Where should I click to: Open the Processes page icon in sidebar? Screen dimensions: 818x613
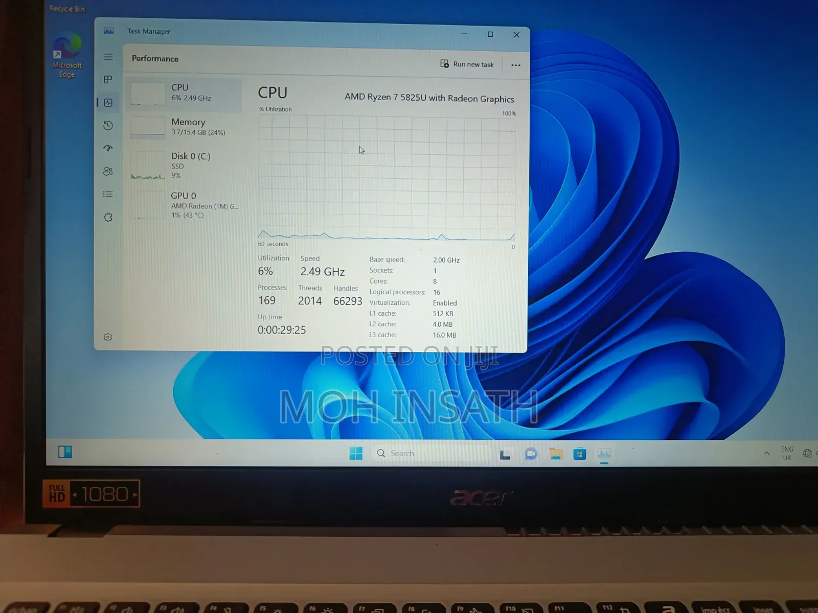click(108, 79)
